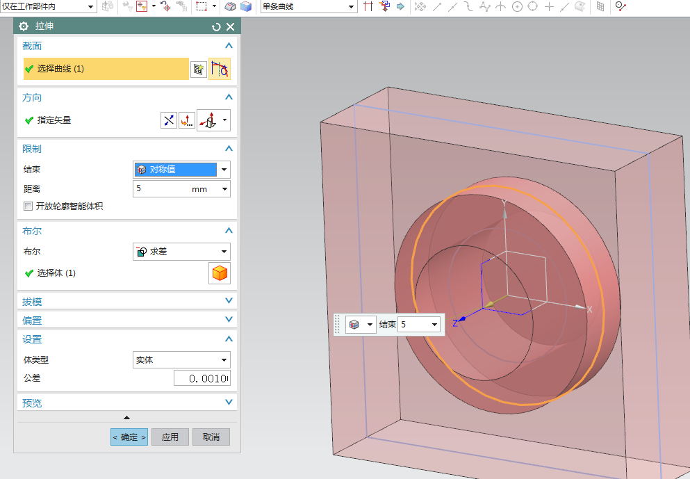Click the sketch section icon in 截面

pyautogui.click(x=199, y=69)
